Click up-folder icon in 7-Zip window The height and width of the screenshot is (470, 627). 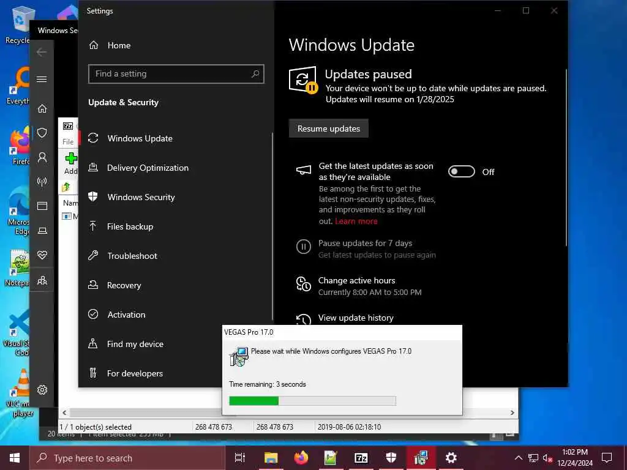[66, 187]
